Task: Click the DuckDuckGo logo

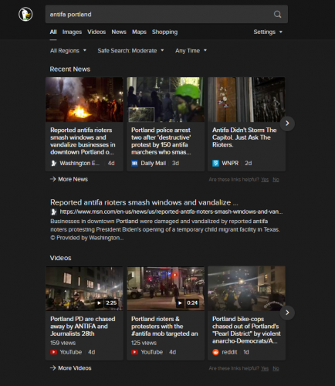Action: [x=25, y=14]
